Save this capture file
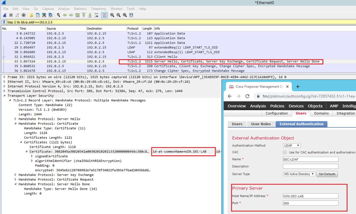The height and width of the screenshot is (214, 356). coord(38,15)
